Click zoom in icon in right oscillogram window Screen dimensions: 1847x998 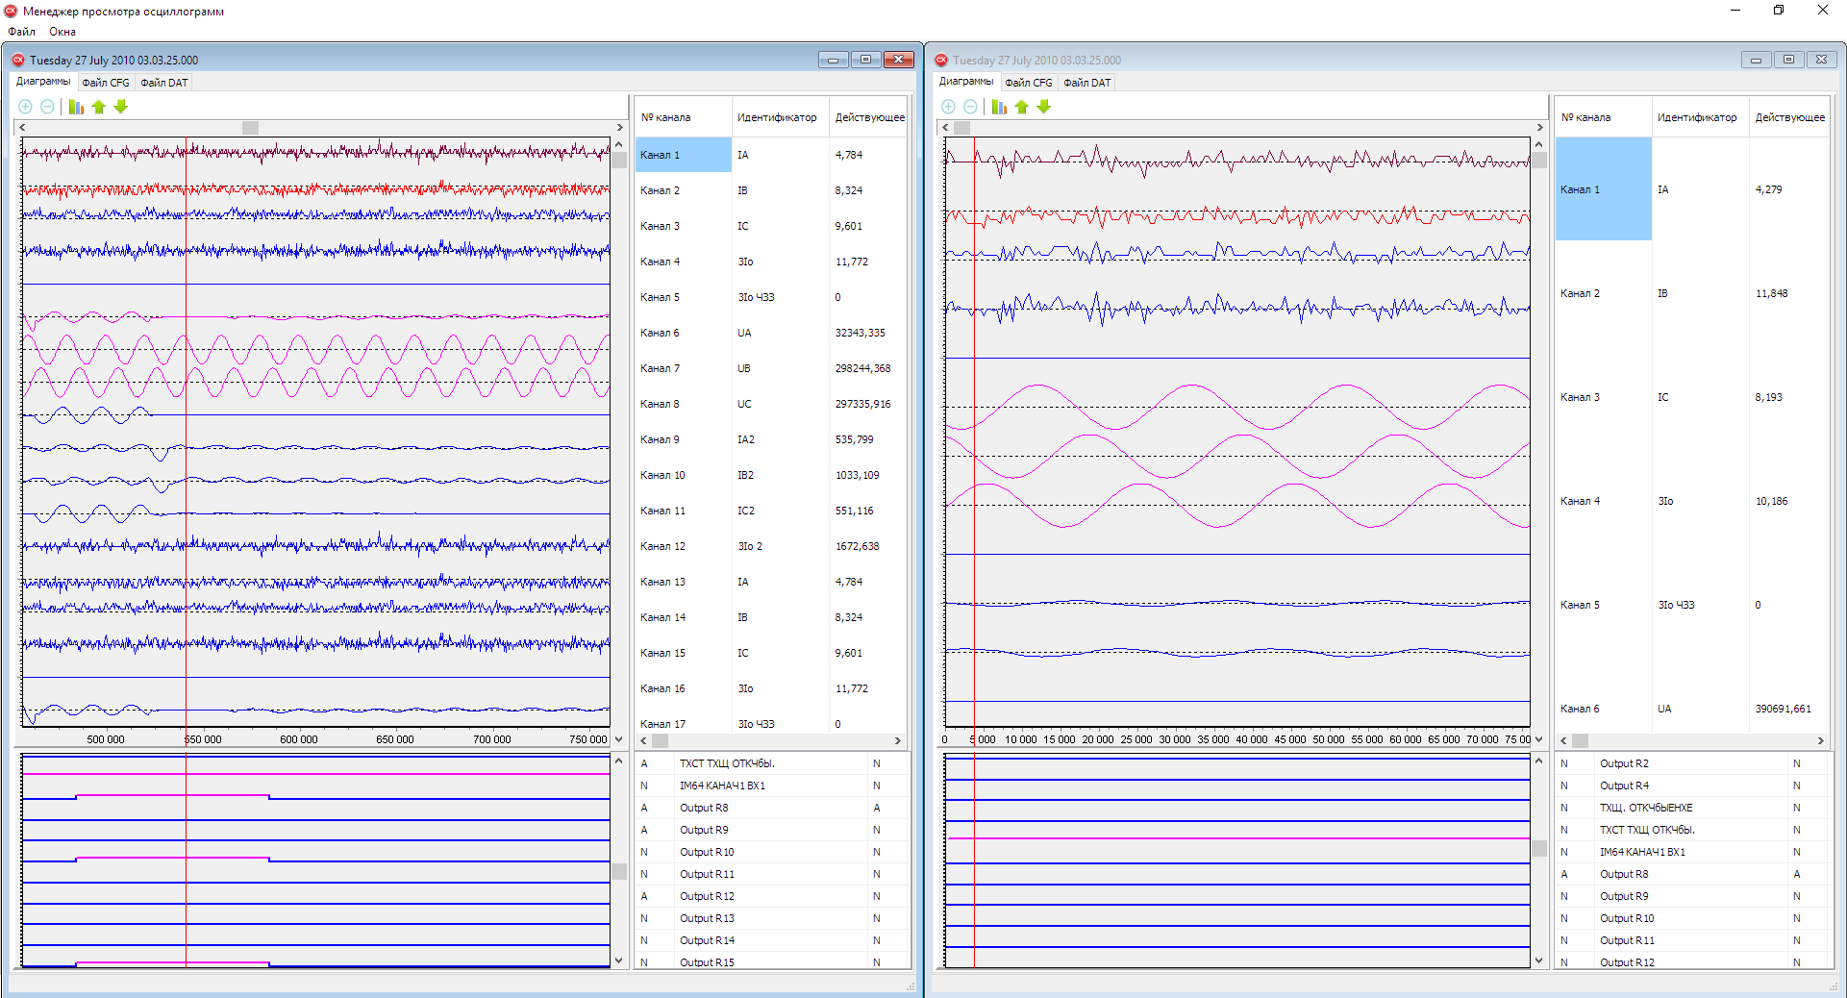[948, 107]
